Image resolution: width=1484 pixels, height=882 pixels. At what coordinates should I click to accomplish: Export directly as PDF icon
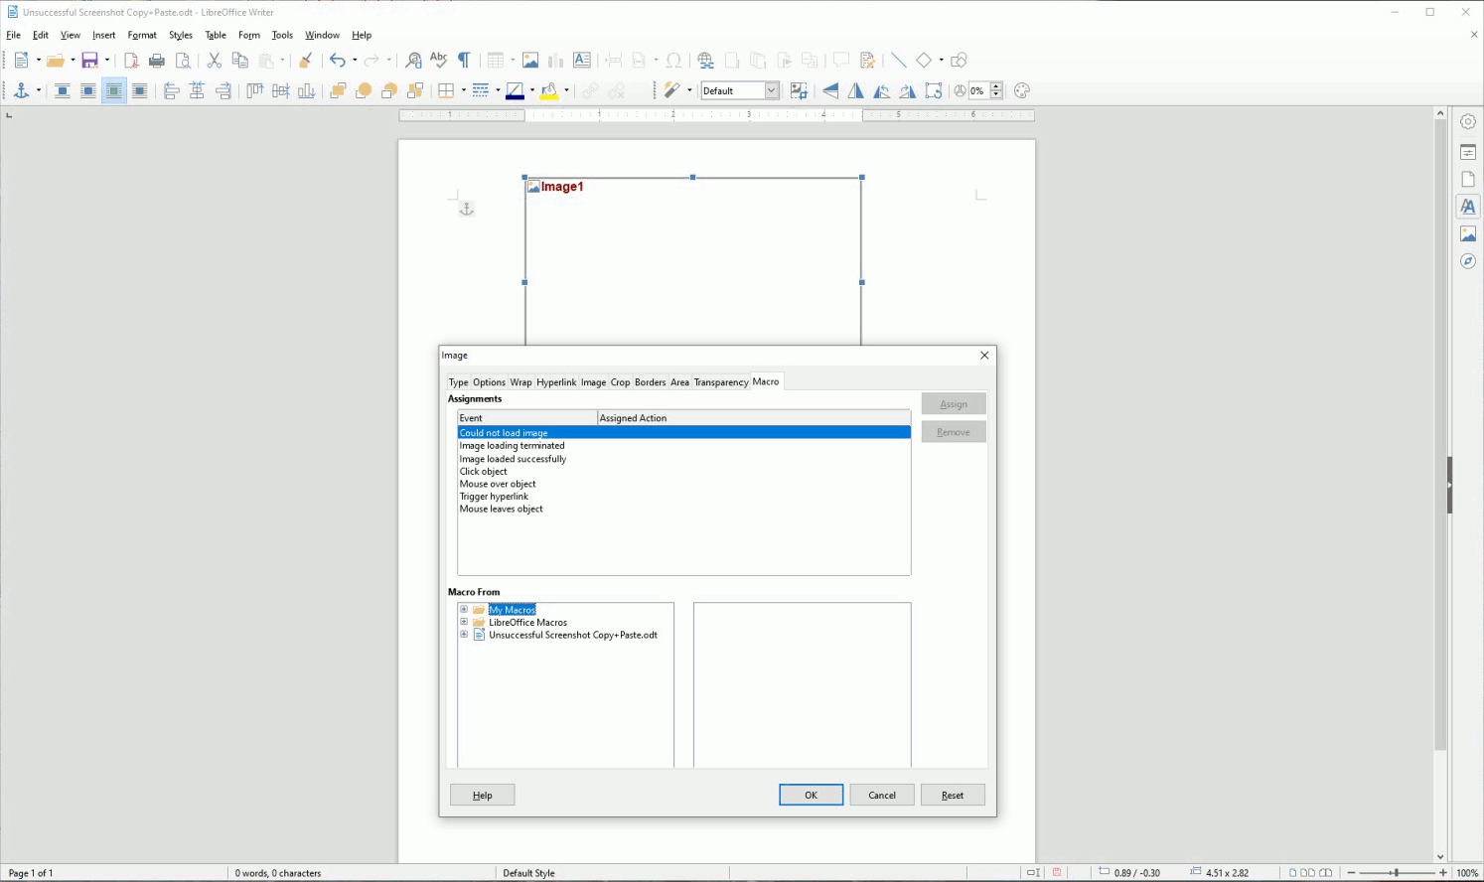[x=131, y=61]
